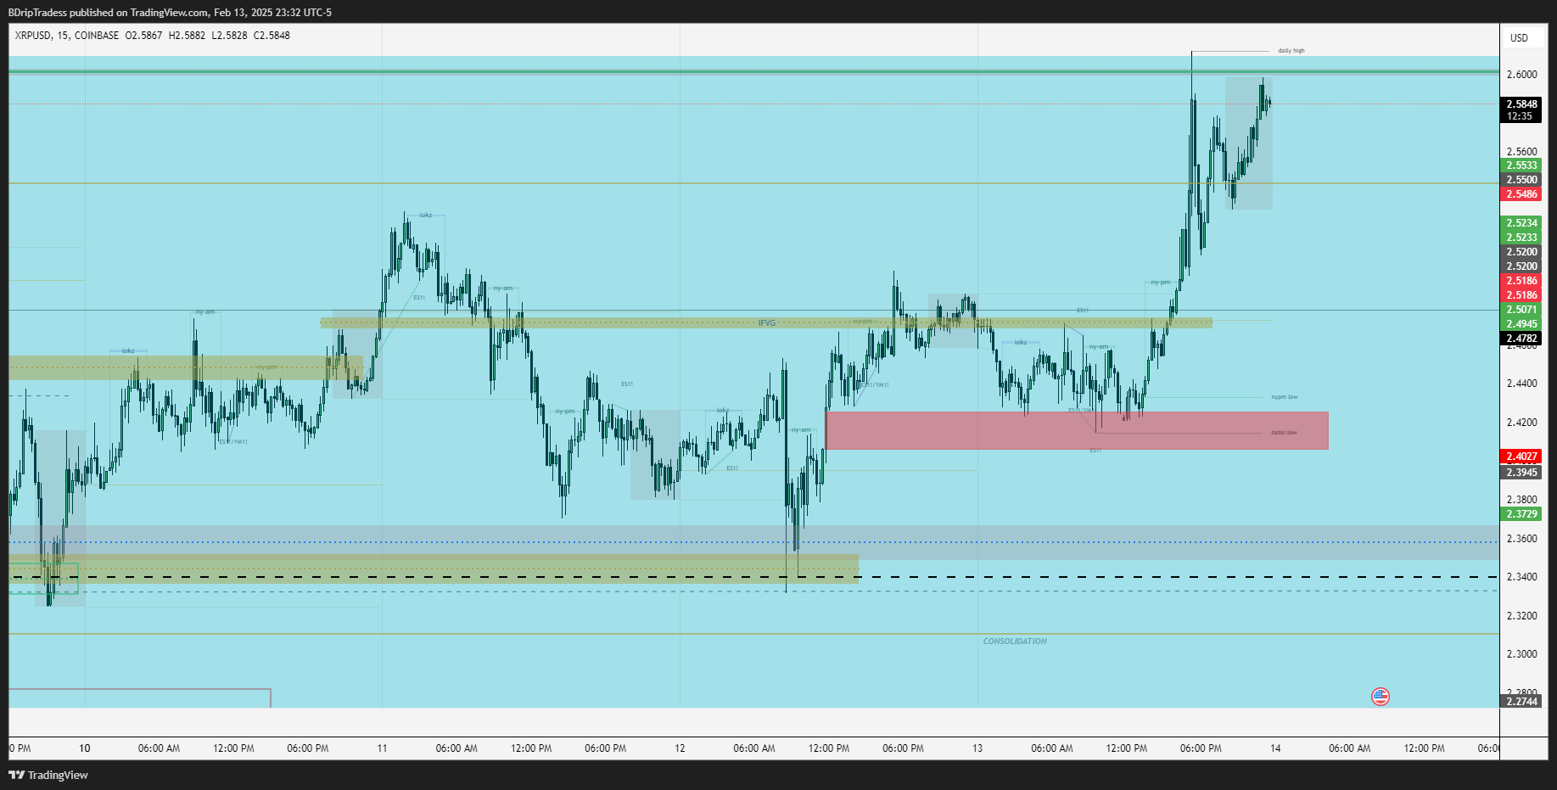Open the TradingView logo link
1557x790 pixels.
click(48, 775)
